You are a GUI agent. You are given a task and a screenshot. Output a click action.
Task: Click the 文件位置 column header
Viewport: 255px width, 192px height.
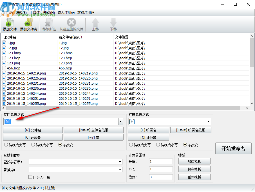(182, 37)
